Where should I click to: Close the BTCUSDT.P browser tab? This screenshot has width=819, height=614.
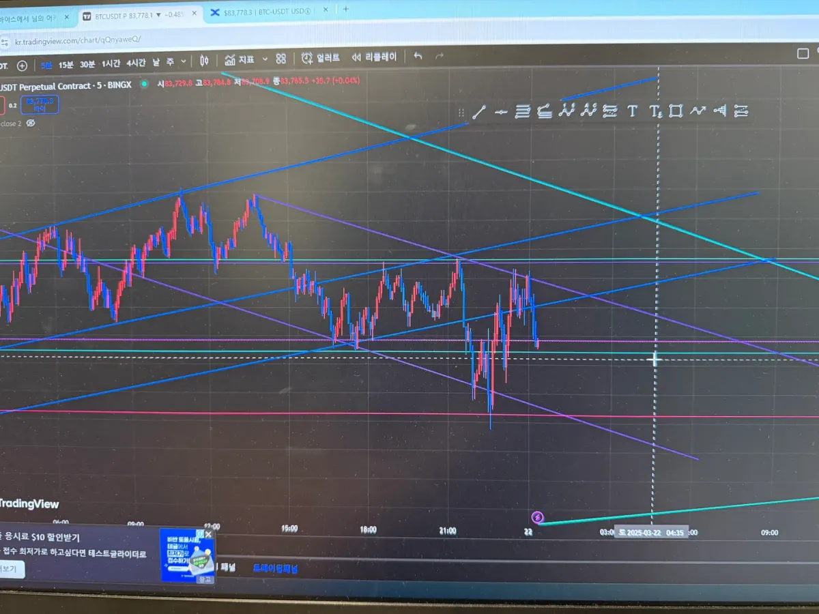tap(195, 13)
